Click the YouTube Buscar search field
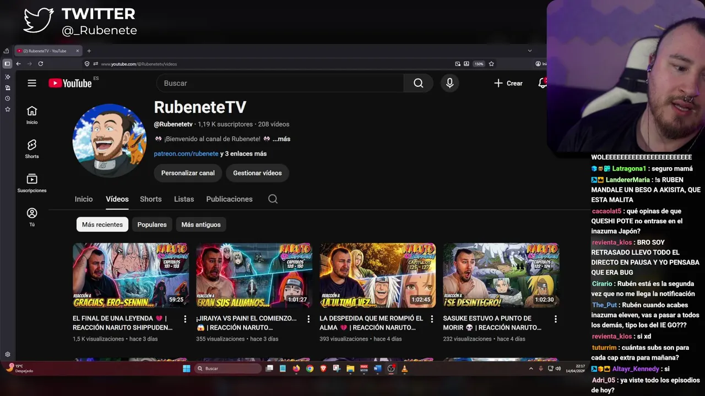 click(x=280, y=83)
